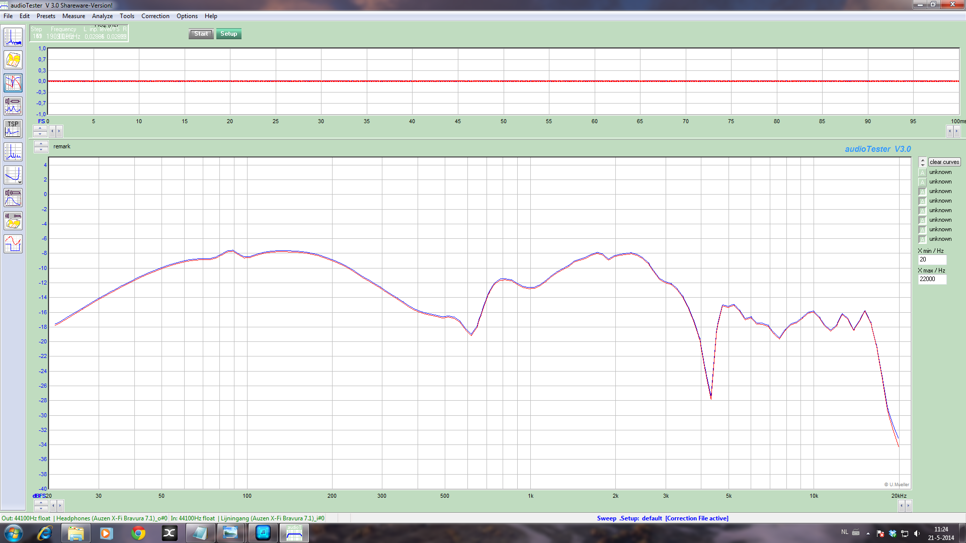Open Windows Explorer from taskbar

[x=75, y=533]
